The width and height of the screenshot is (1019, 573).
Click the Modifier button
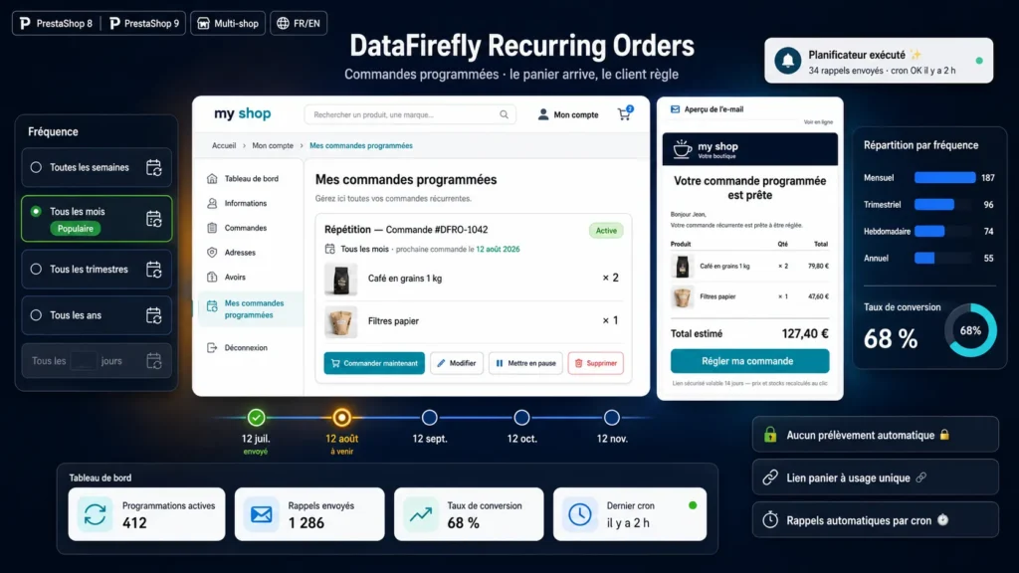(x=456, y=363)
